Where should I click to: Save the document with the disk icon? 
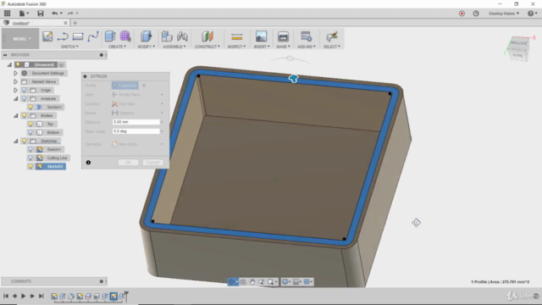pyautogui.click(x=41, y=14)
